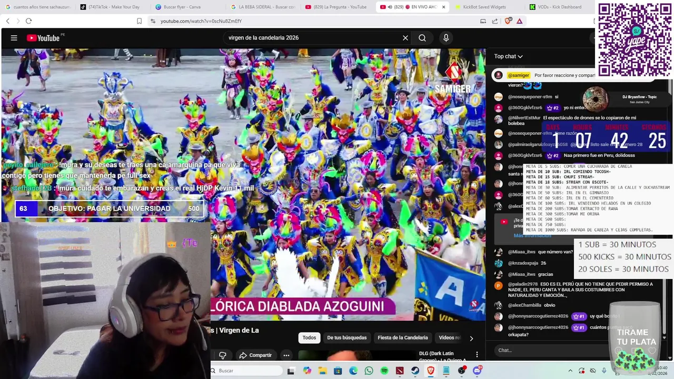Switch to La Pregunta YouTube tab

(x=337, y=7)
